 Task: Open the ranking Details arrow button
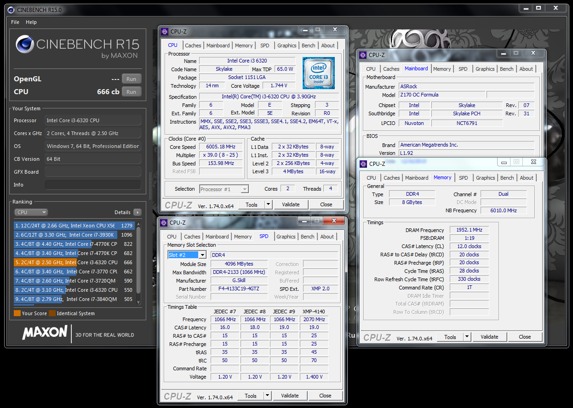tap(137, 212)
